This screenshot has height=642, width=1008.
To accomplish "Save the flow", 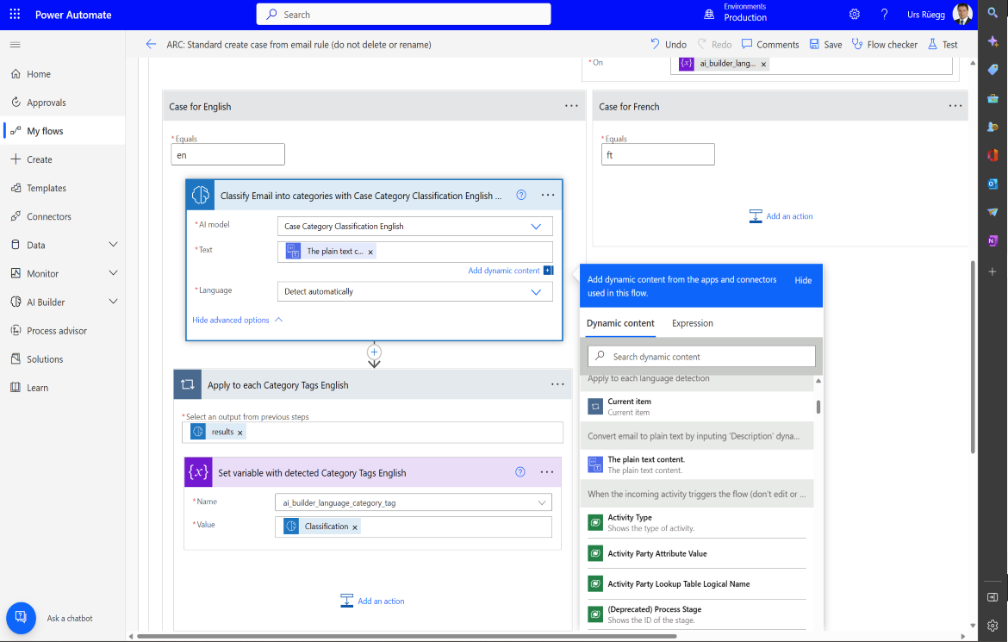I will pyautogui.click(x=825, y=44).
